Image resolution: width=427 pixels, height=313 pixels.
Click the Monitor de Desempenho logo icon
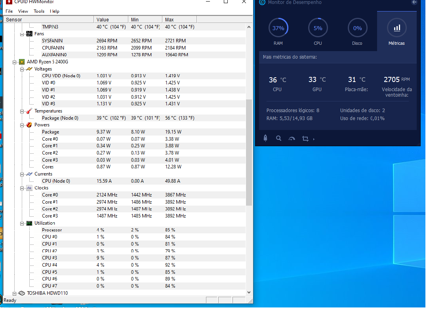[262, 2]
